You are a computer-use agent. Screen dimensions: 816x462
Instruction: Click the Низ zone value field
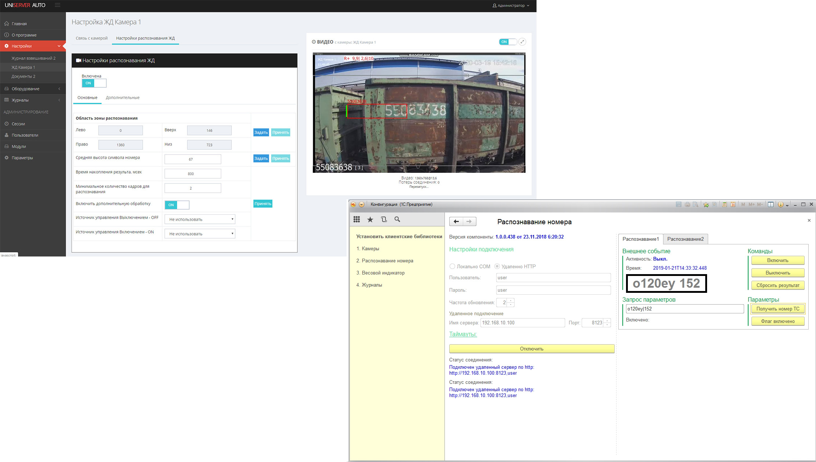point(209,145)
